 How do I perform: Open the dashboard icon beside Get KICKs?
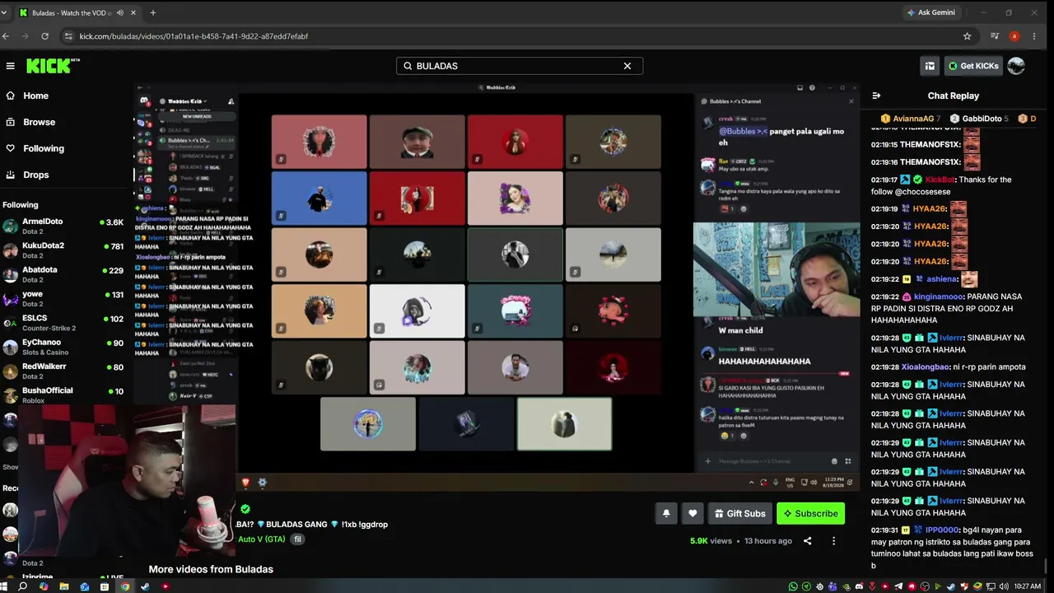[x=930, y=66]
